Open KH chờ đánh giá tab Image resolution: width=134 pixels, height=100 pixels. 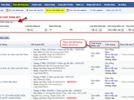click(x=15, y=10)
